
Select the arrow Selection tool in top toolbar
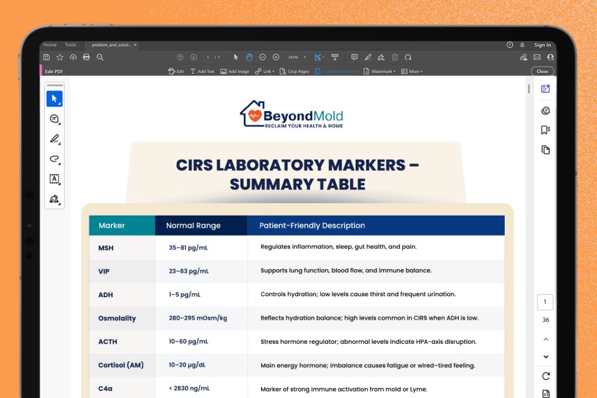pos(236,57)
